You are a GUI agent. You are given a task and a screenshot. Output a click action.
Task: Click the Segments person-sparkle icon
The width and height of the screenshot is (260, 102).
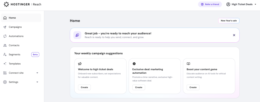coord(5,55)
